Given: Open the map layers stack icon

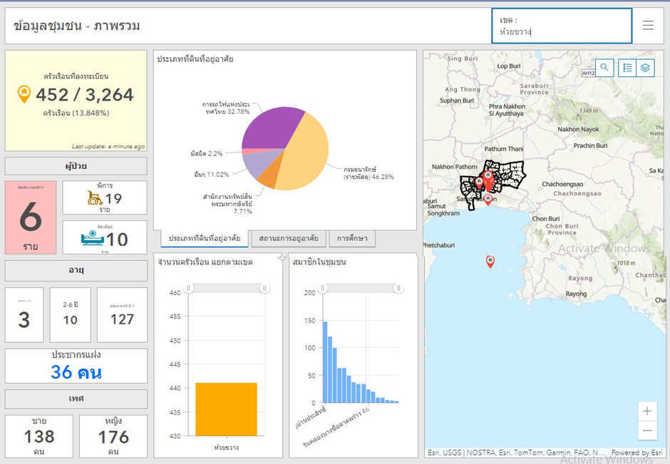Looking at the screenshot, I should (x=645, y=68).
